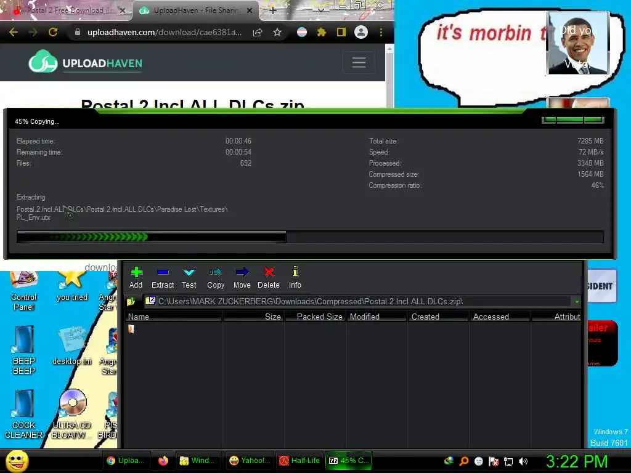Click the Obama portrait gadget thumbnail
Image resolution: width=631 pixels, height=473 pixels.
[x=578, y=44]
